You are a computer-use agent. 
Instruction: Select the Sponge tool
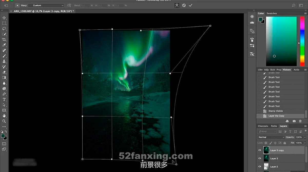pos(4,88)
